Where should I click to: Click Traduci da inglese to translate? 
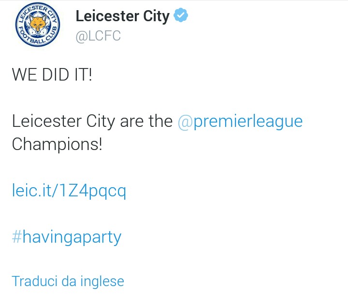pos(68,281)
